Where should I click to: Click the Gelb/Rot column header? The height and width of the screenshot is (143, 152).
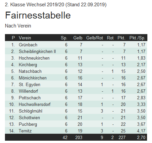click(x=95, y=38)
